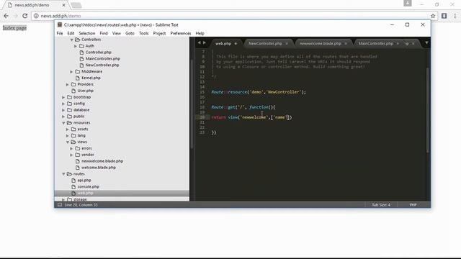Open the Goto menu
The image size is (461, 259).
click(130, 33)
